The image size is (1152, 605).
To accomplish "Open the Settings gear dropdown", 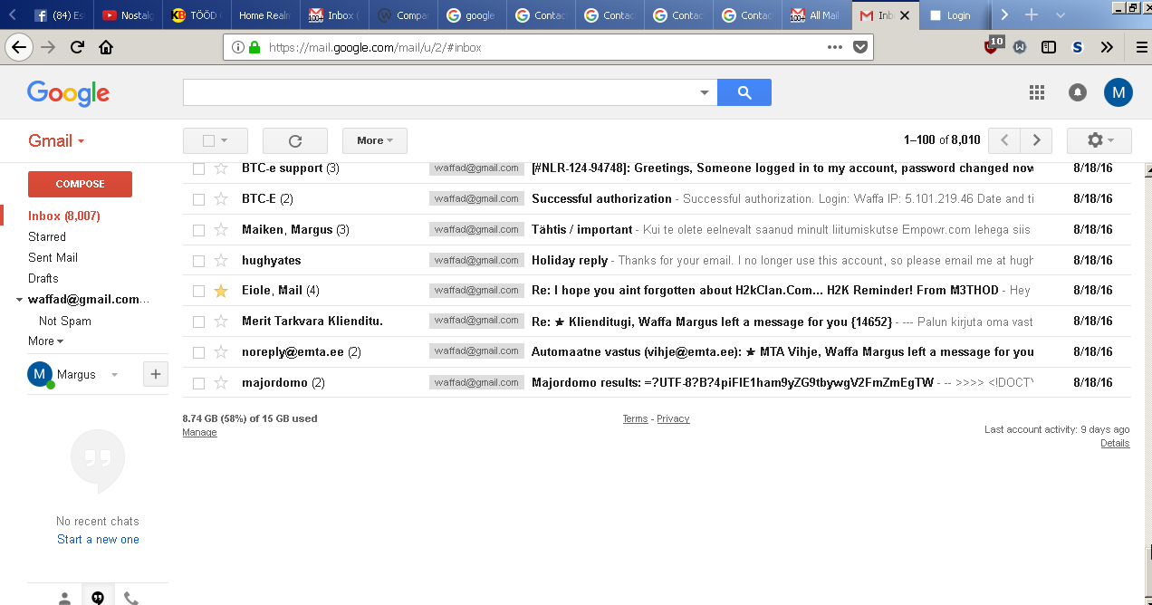I will 1099,140.
